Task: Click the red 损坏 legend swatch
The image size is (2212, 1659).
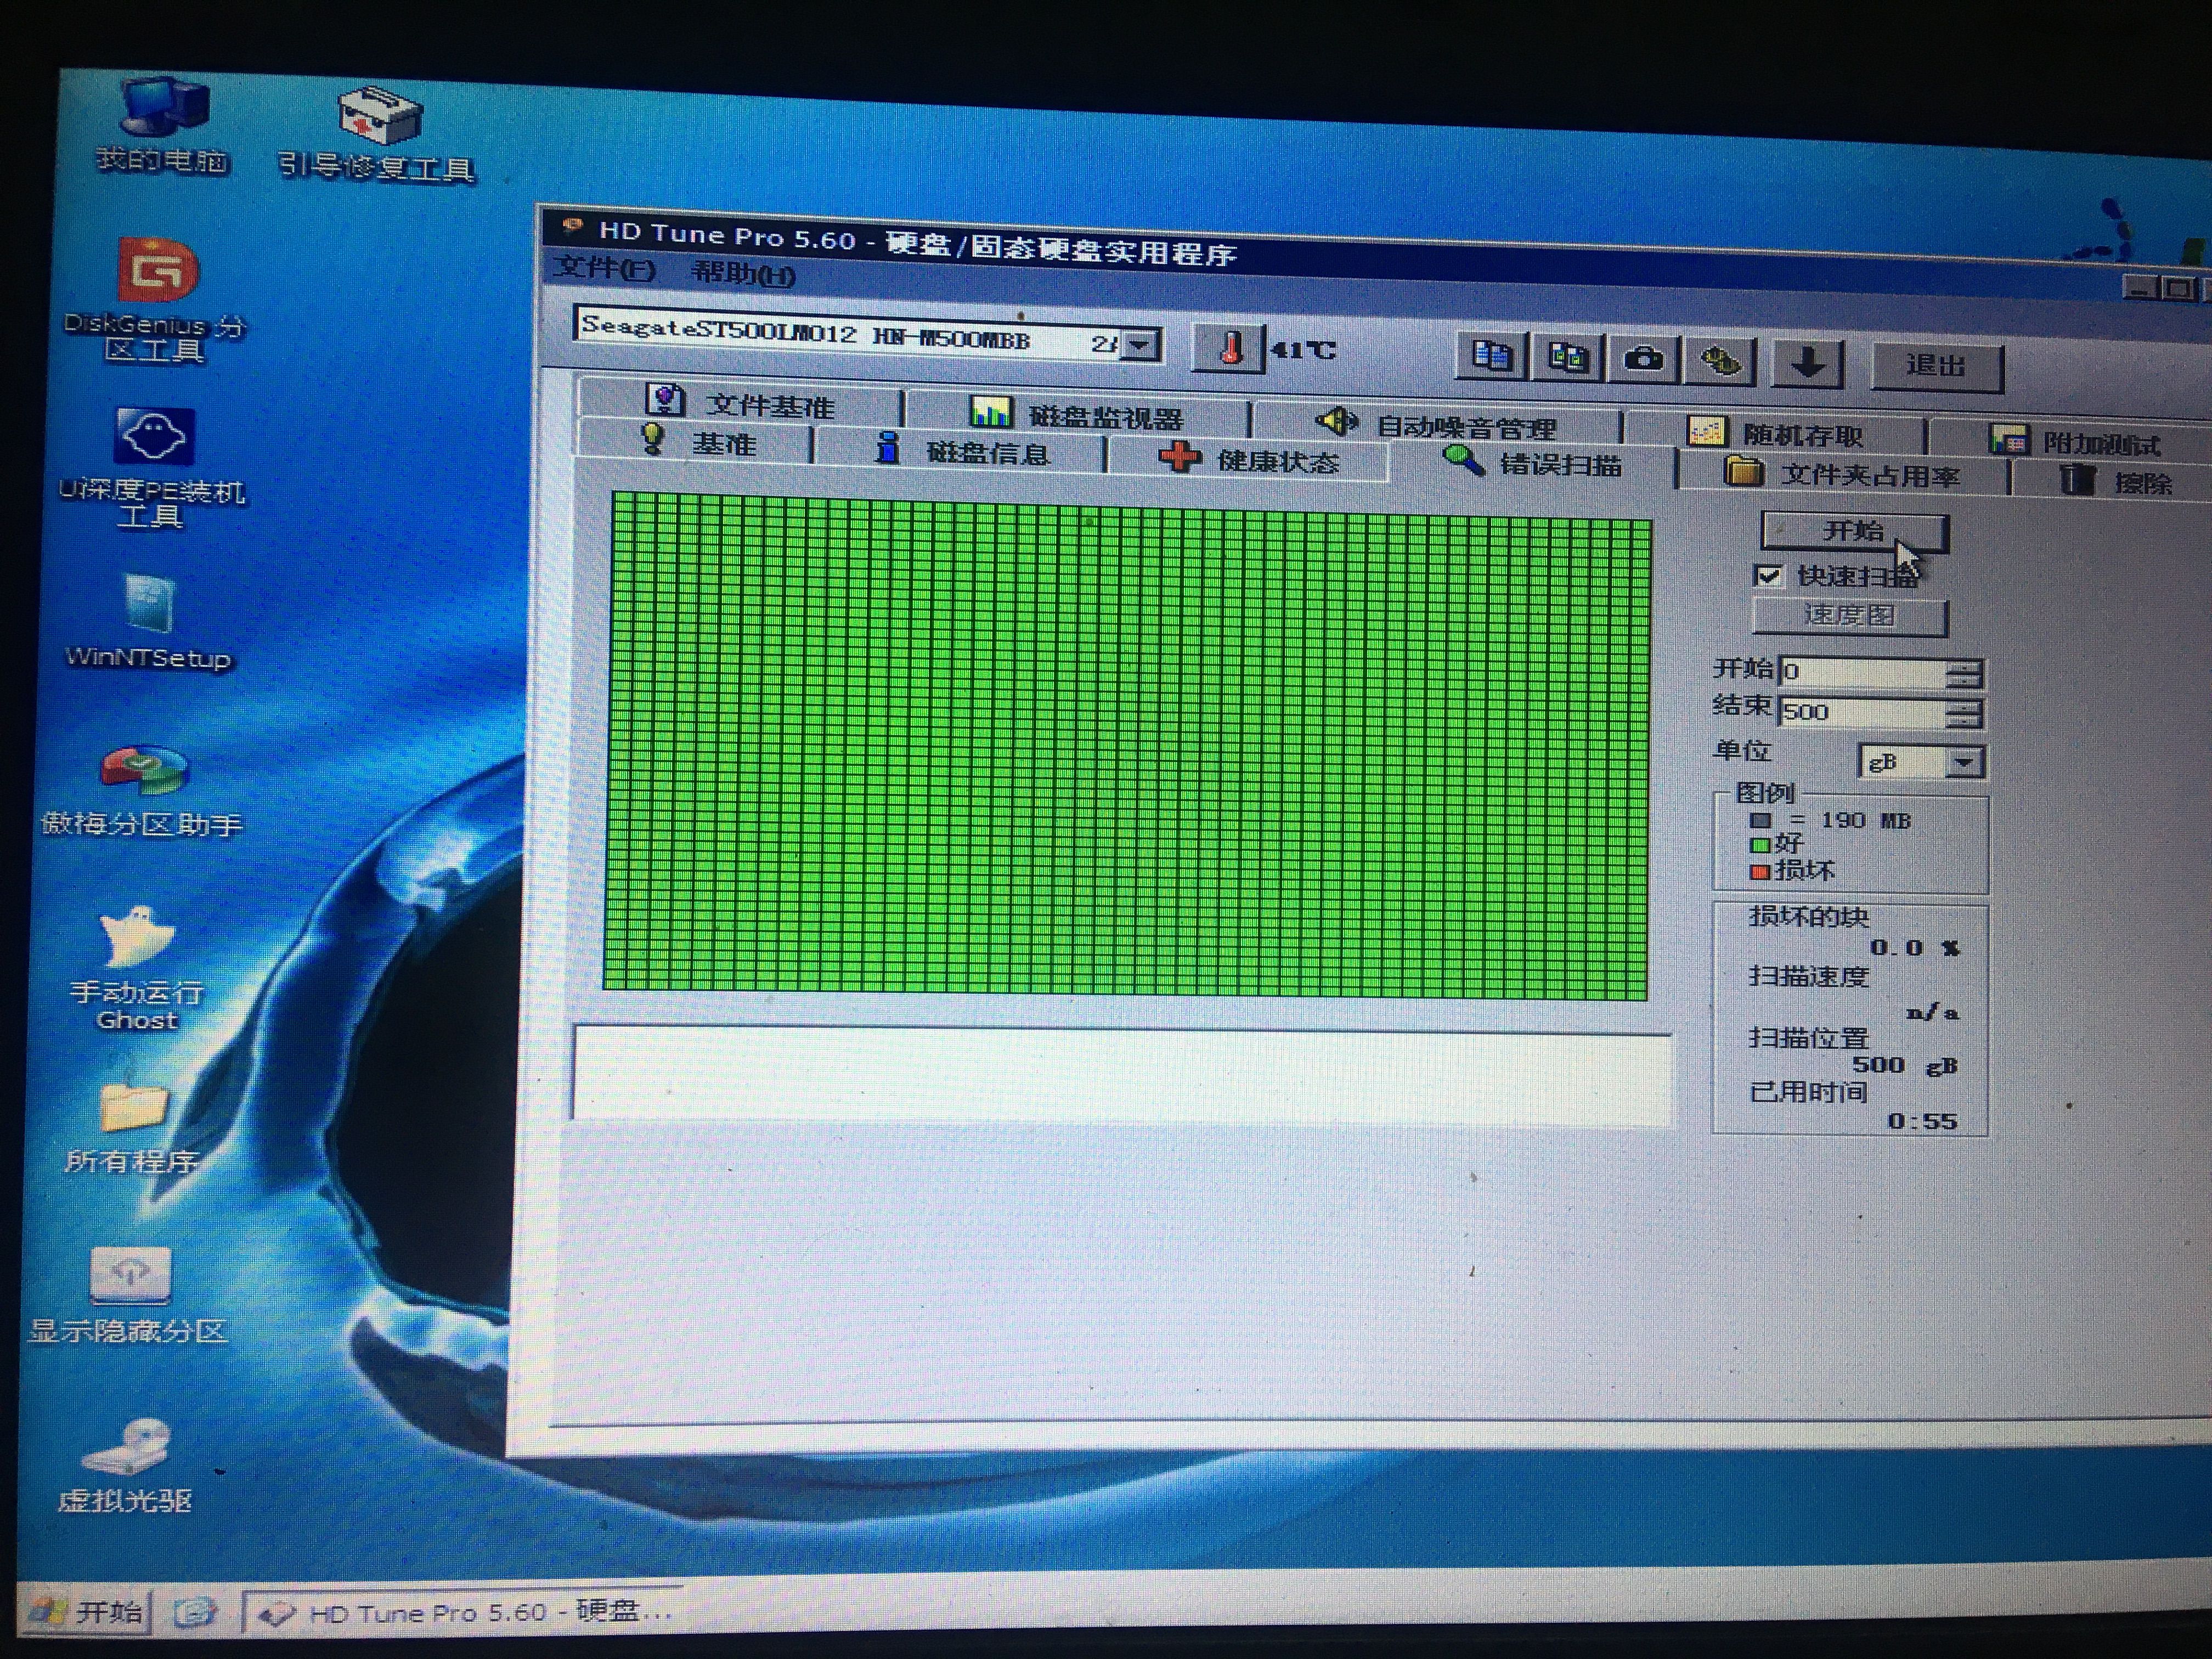Action: coord(1760,871)
